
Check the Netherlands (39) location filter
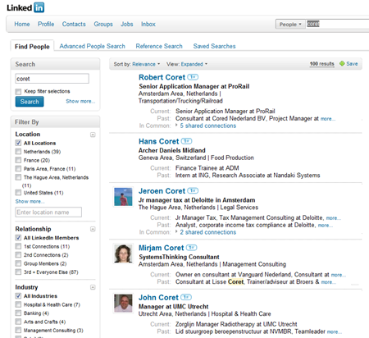pos(18,151)
